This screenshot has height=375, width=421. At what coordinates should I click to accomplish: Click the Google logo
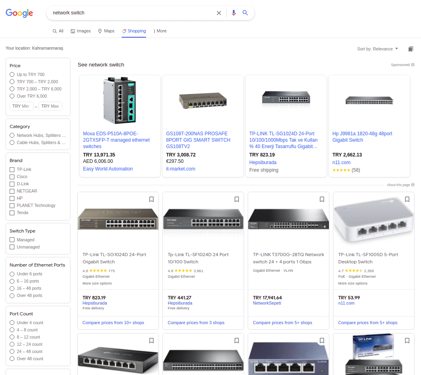[x=19, y=13]
